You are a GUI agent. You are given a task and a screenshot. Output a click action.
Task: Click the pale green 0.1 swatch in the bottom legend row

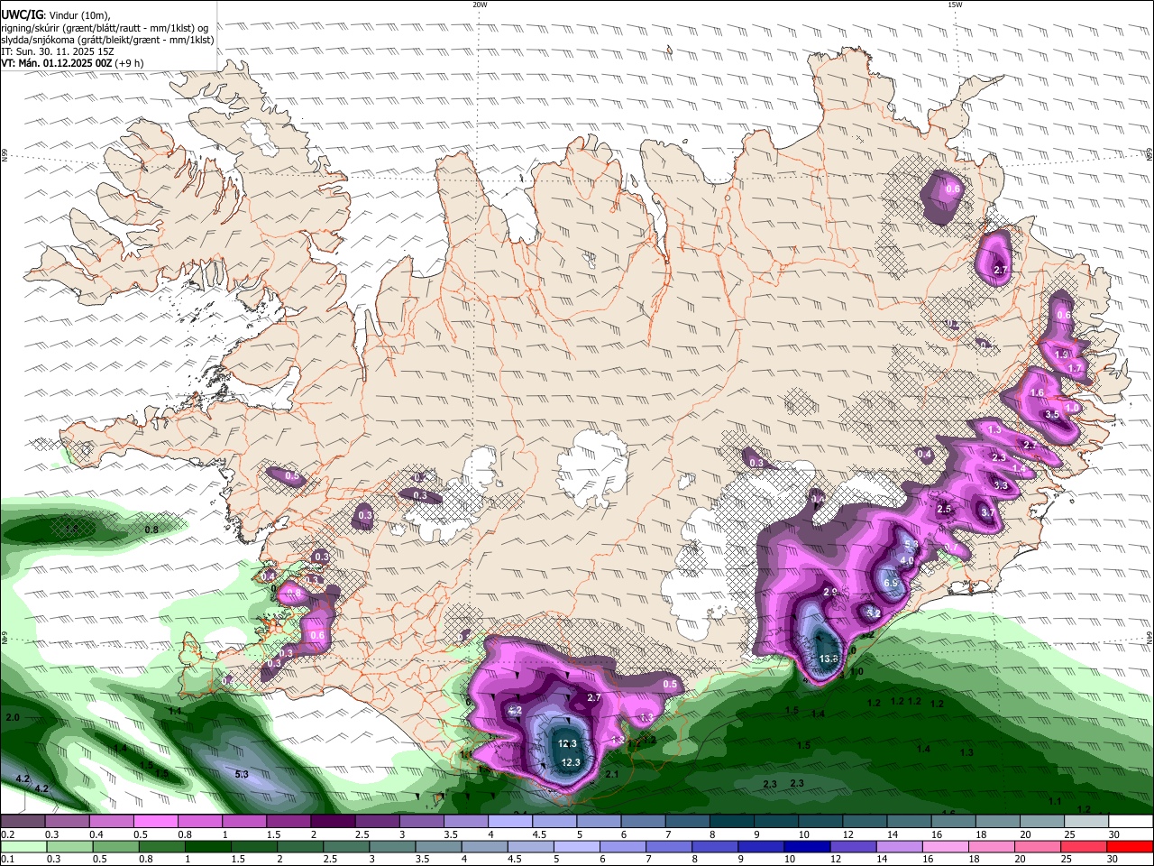click(x=24, y=847)
